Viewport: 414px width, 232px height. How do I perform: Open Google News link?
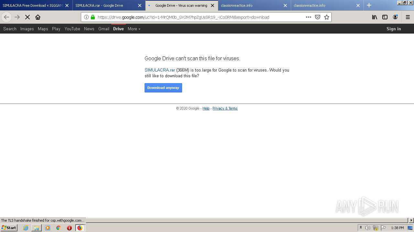pos(89,29)
